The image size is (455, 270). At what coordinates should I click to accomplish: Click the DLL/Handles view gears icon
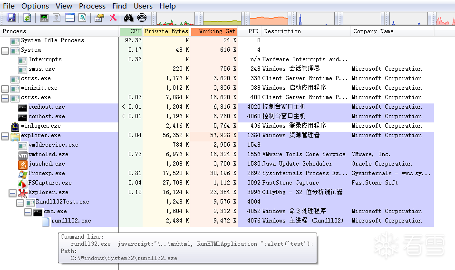click(82, 18)
